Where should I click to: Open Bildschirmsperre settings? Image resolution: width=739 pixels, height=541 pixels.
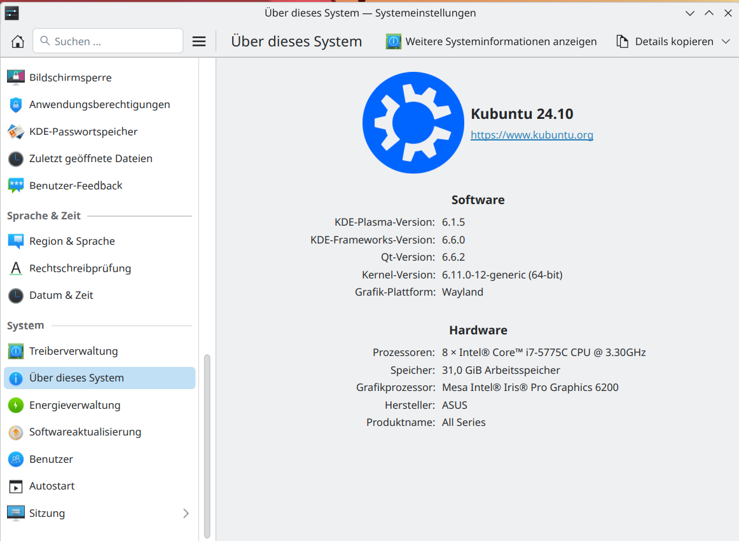pos(99,78)
